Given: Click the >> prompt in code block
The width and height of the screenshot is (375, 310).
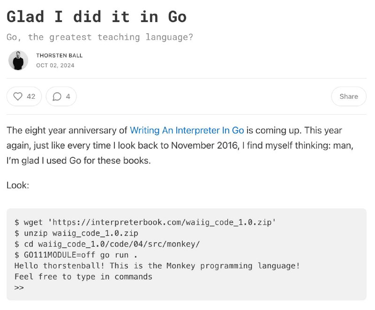Looking at the screenshot, I should pyautogui.click(x=19, y=288).
